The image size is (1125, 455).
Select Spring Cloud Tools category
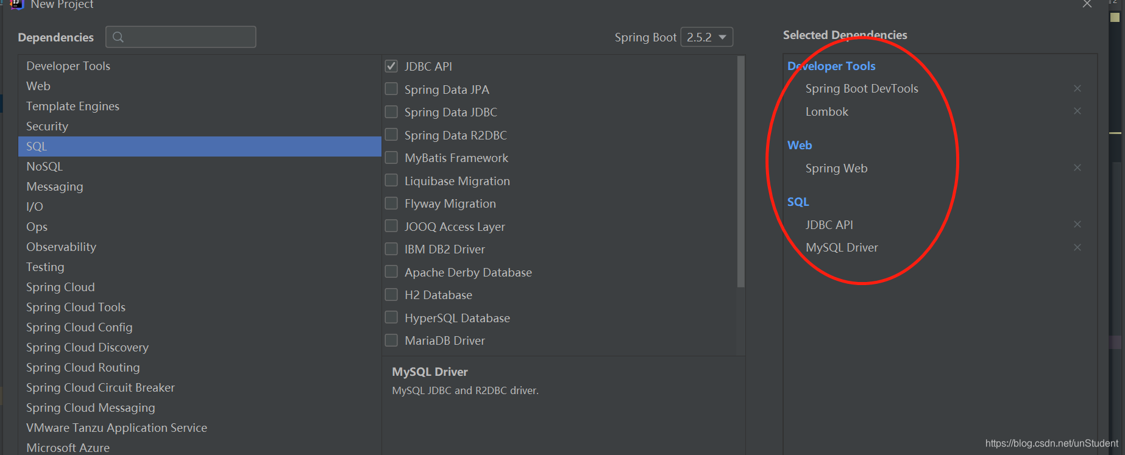[200, 307]
